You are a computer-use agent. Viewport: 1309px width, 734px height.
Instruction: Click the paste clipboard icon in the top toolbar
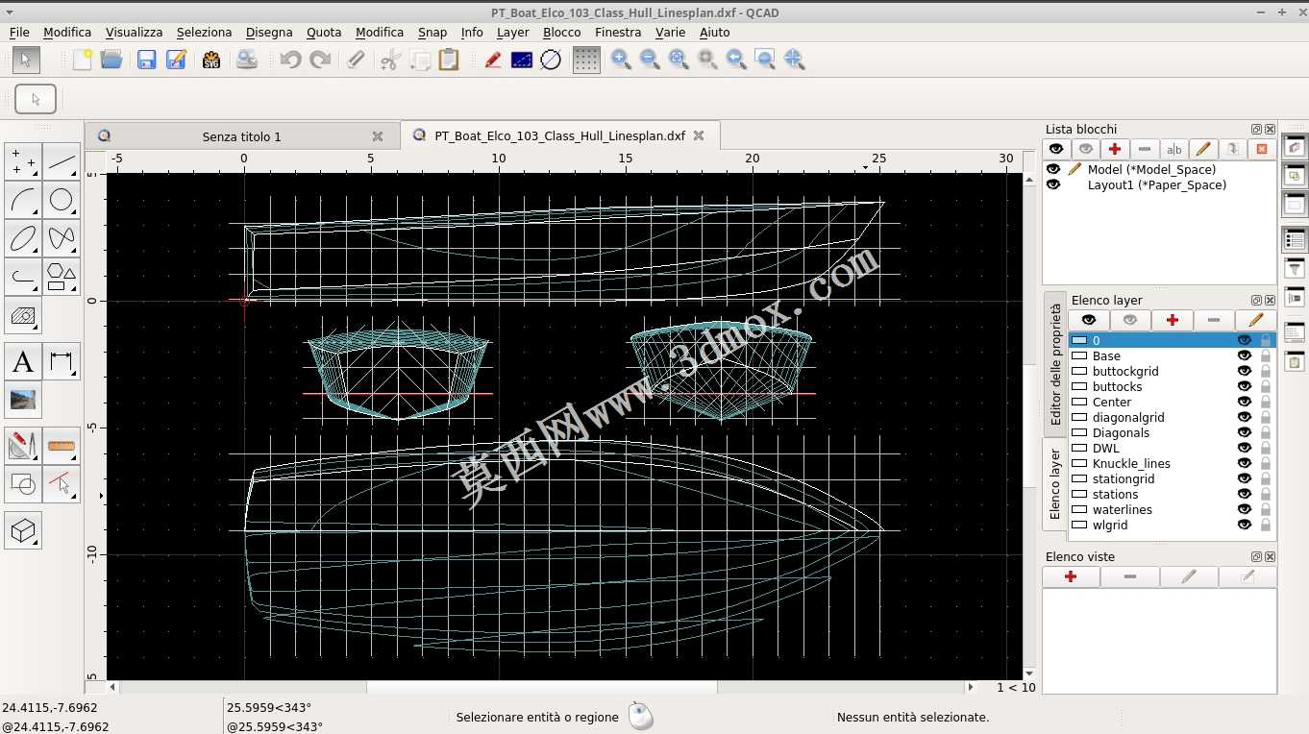449,60
